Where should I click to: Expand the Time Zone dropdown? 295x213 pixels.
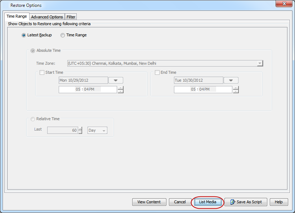click(x=259, y=63)
